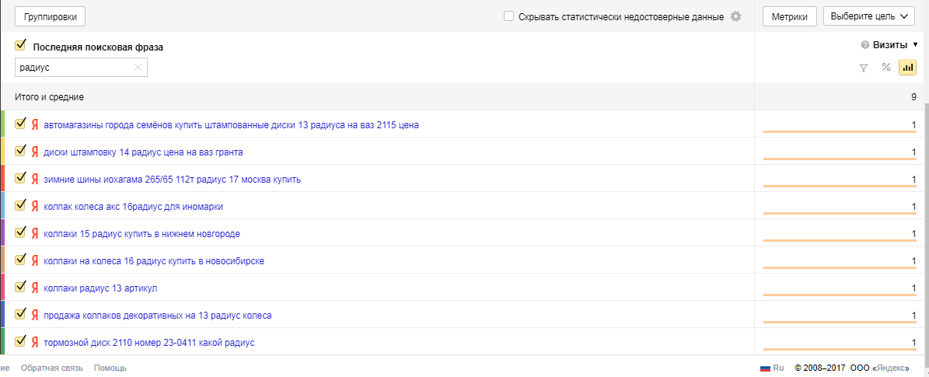The width and height of the screenshot is (929, 377).
Task: Open the Группировки settings
Action: [51, 16]
